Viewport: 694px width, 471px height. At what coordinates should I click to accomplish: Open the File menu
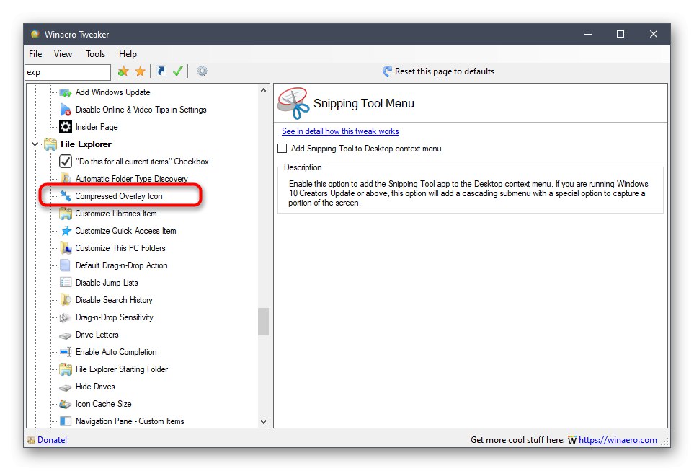point(35,54)
